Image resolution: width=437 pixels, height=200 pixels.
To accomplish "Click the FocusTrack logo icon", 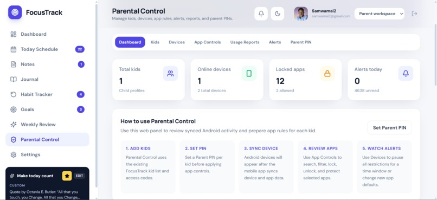I will 15,12.
